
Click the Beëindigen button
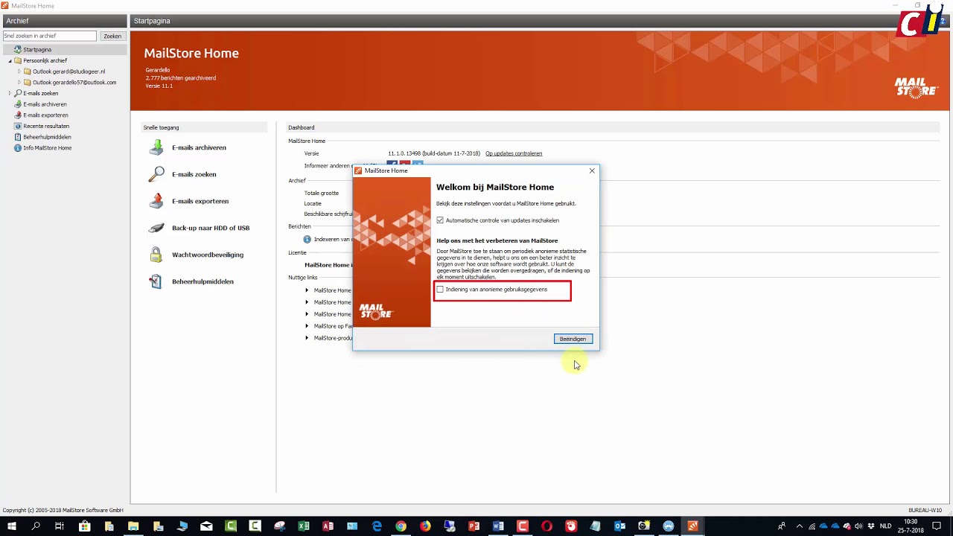tap(573, 339)
